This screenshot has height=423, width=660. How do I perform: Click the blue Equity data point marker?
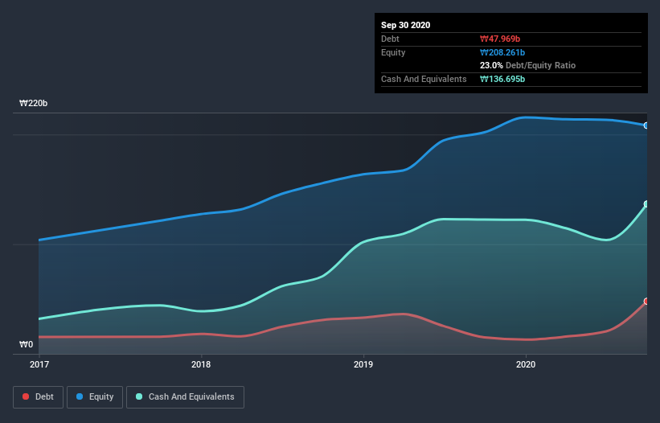tap(646, 125)
